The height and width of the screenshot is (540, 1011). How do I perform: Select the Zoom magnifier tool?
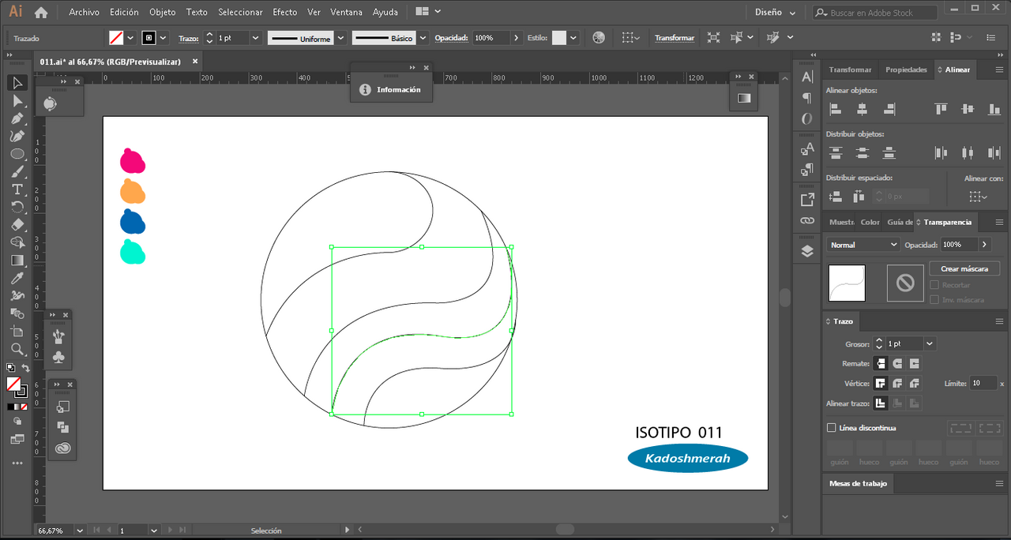[x=17, y=349]
